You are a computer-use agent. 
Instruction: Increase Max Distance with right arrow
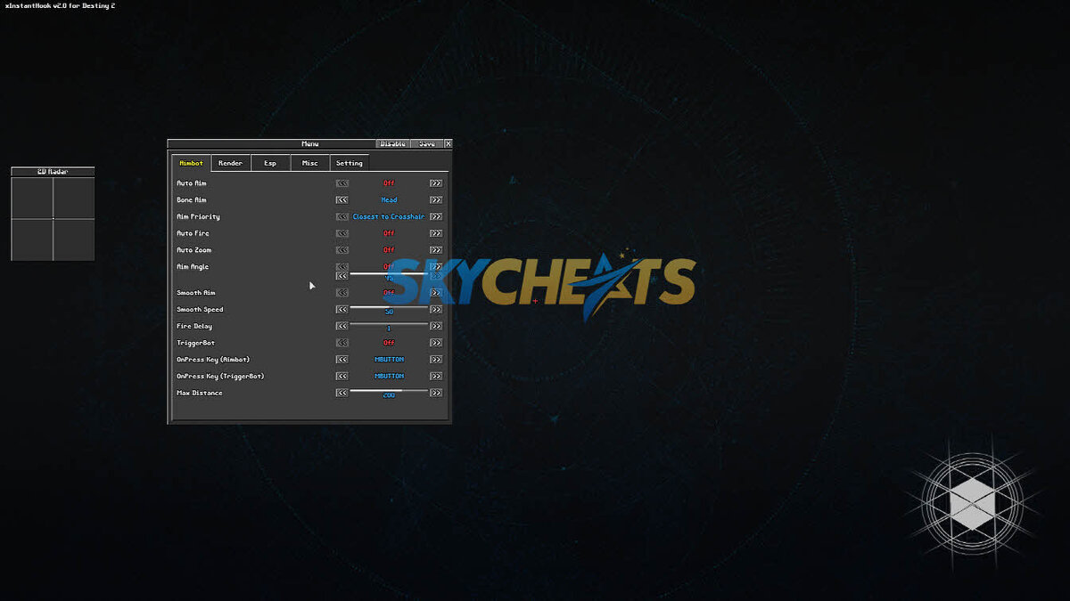click(x=436, y=393)
